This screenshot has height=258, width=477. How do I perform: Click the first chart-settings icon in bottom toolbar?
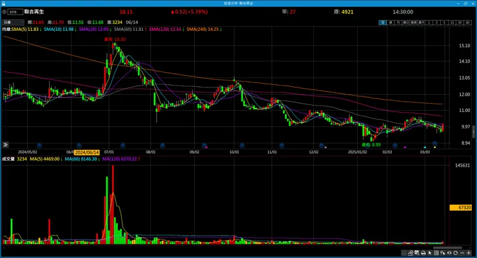404,253
